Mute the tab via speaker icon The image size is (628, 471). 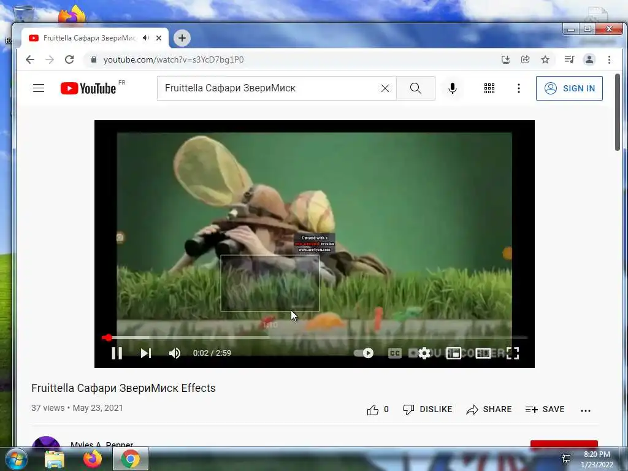[146, 37]
